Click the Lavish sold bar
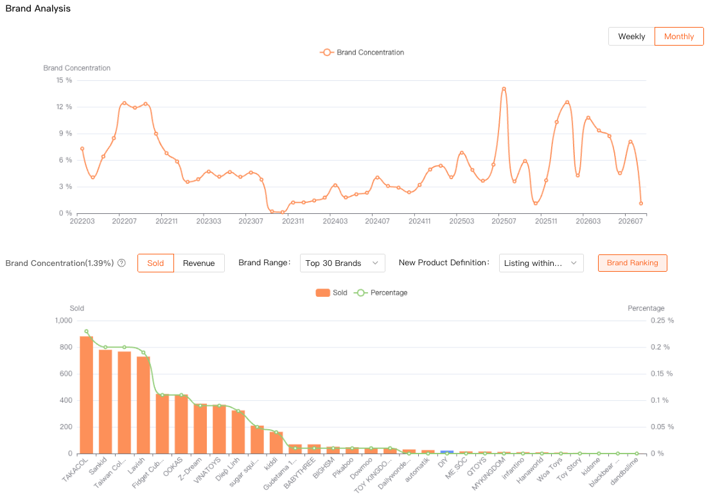The width and height of the screenshot is (713, 503). tap(143, 405)
